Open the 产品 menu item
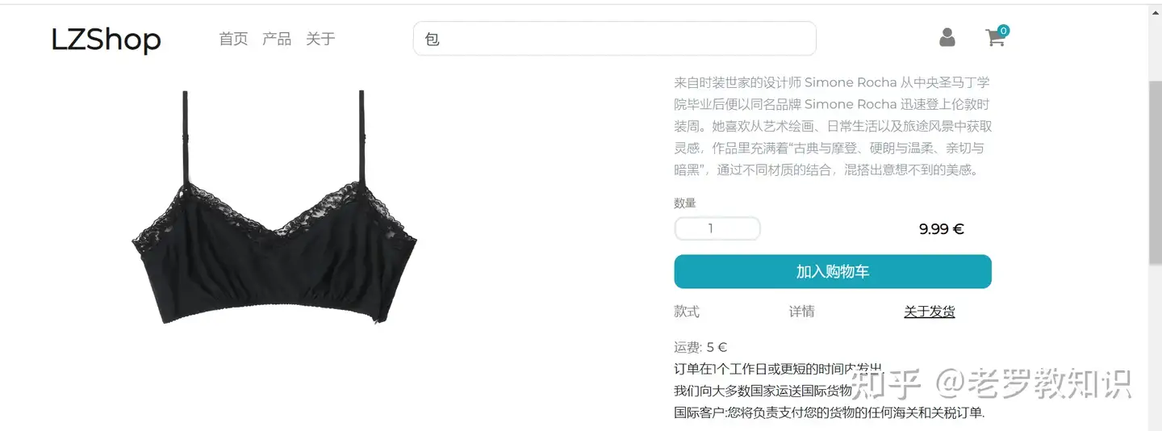 (277, 39)
